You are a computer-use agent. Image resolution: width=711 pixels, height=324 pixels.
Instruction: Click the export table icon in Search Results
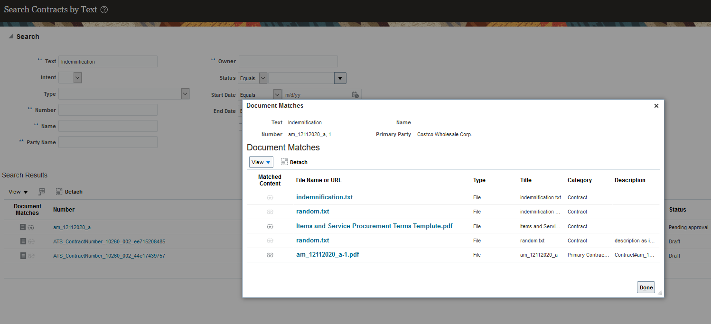[42, 192]
